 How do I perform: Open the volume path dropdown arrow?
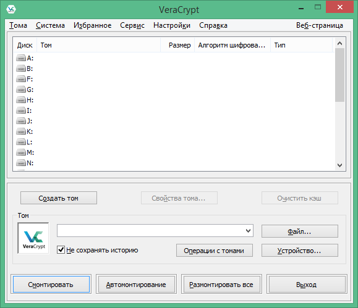(248, 231)
